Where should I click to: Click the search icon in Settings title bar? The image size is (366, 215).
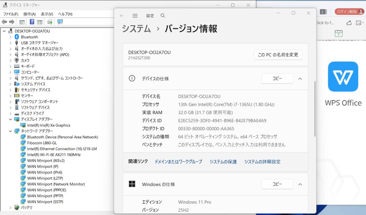[x=163, y=16]
